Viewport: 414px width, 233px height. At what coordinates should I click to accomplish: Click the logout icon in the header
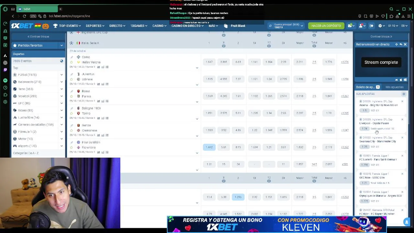371,26
